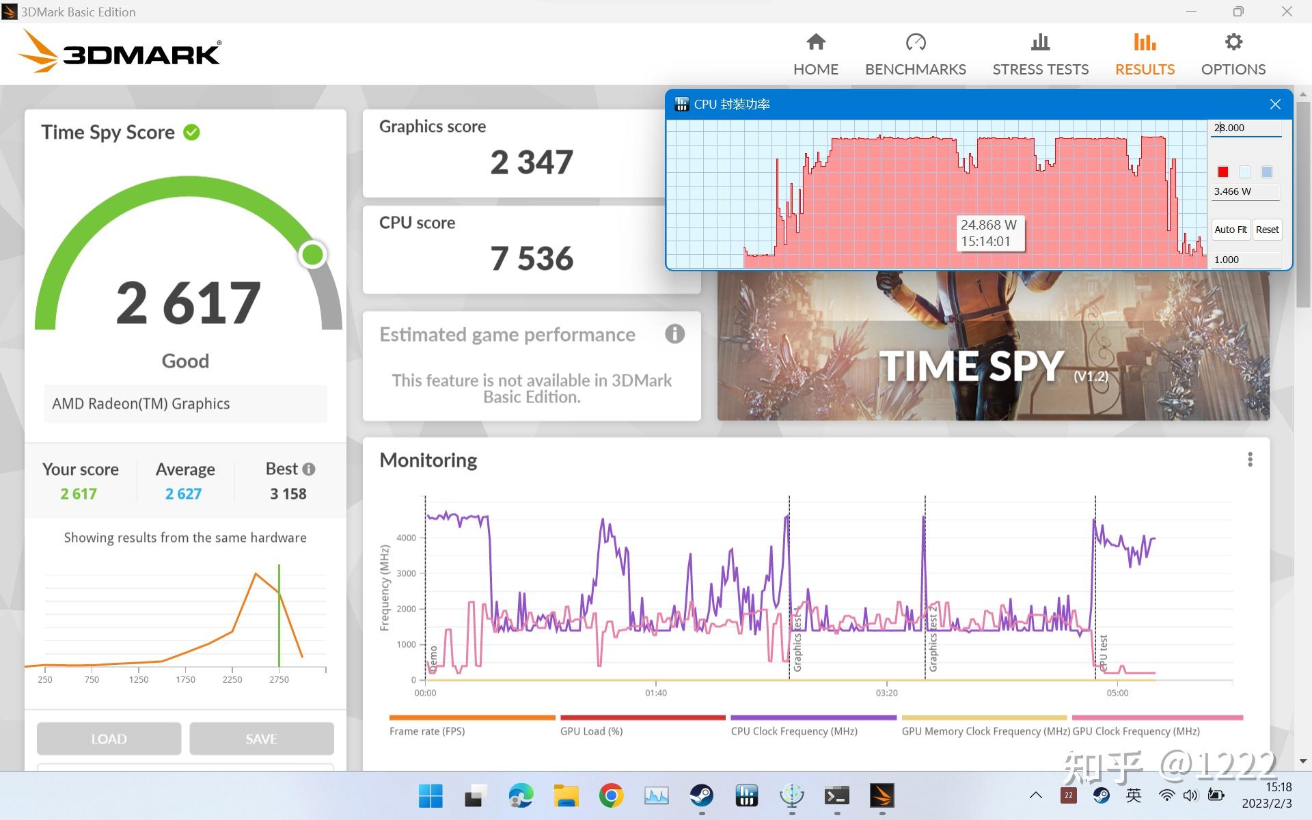Show info for Estimated game performance

coord(674,334)
